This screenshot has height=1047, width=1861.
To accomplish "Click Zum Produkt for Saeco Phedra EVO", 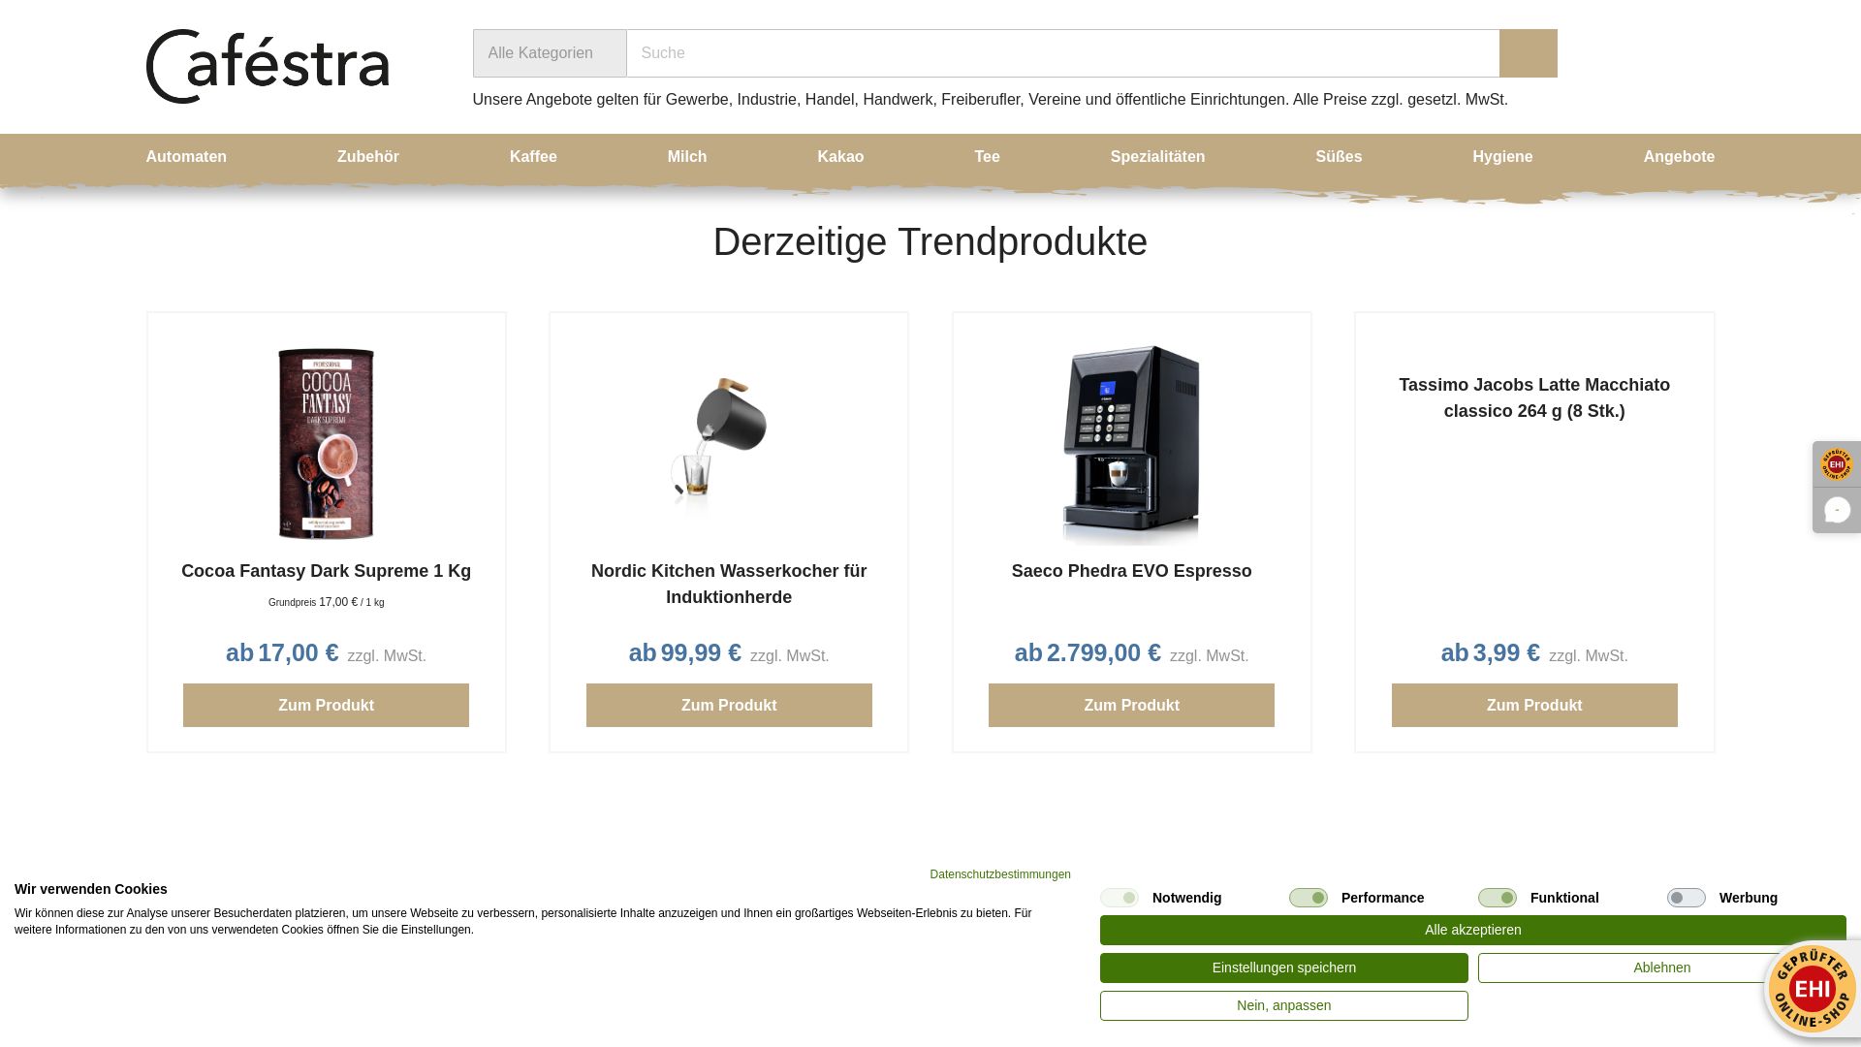I will pyautogui.click(x=1131, y=706).
